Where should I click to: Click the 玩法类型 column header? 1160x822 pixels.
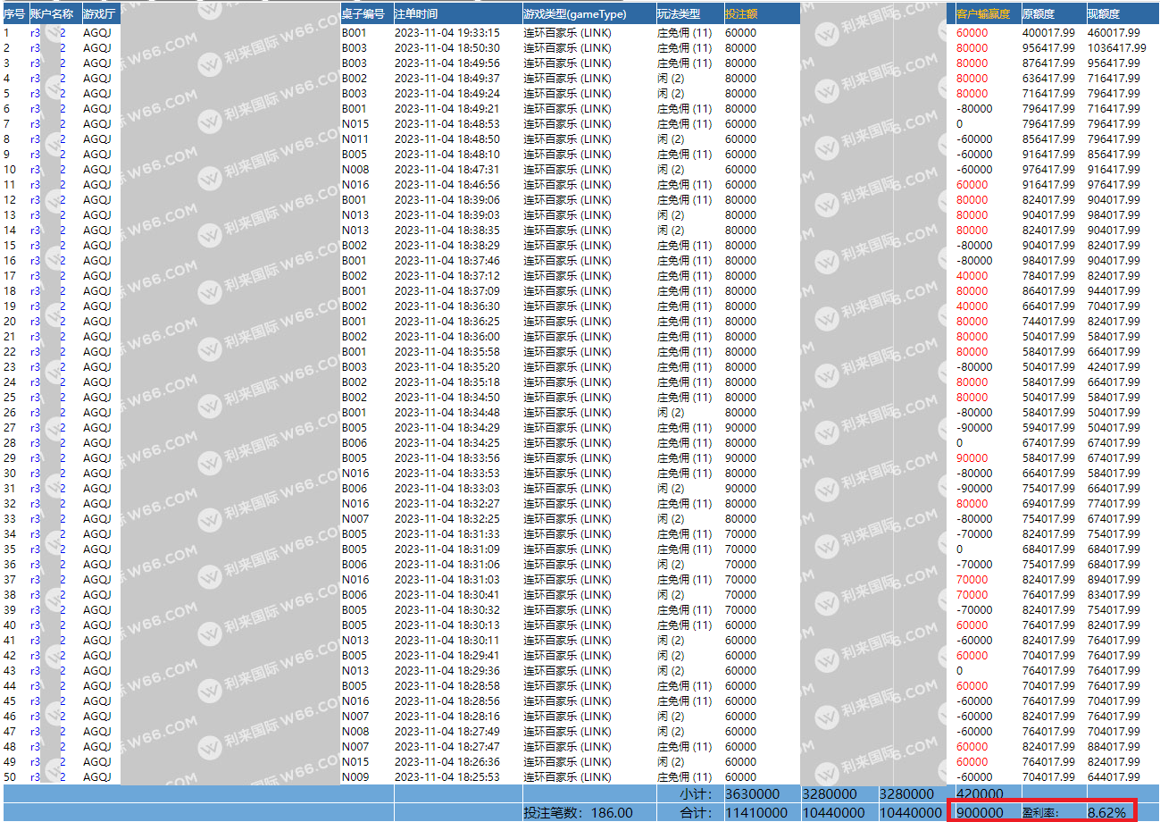[x=679, y=14]
